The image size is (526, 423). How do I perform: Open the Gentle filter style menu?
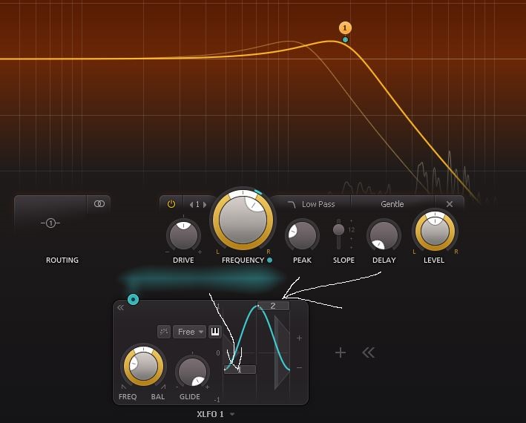click(x=392, y=204)
